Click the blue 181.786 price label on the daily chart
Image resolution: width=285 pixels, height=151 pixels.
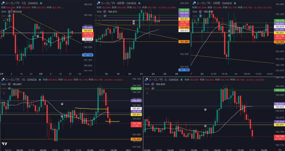pyautogui.click(x=87, y=55)
